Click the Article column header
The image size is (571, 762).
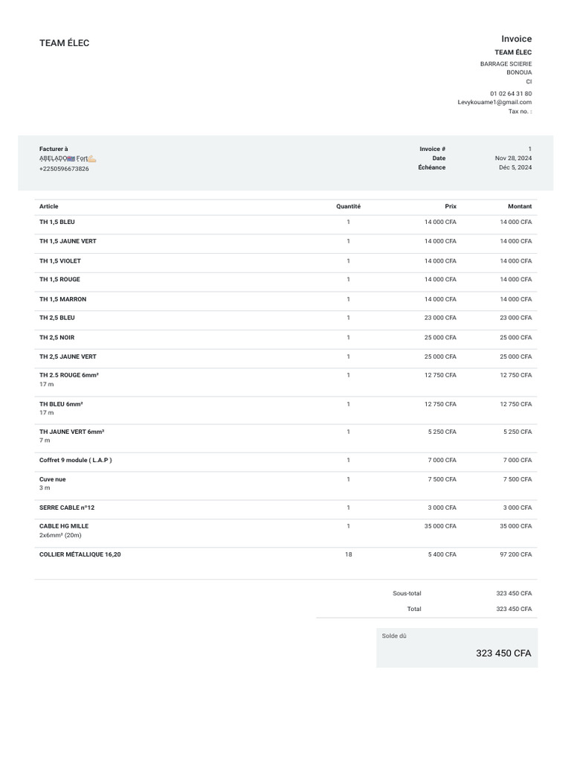coord(48,206)
